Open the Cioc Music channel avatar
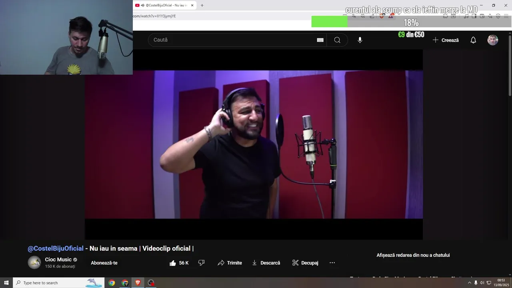 (34, 262)
